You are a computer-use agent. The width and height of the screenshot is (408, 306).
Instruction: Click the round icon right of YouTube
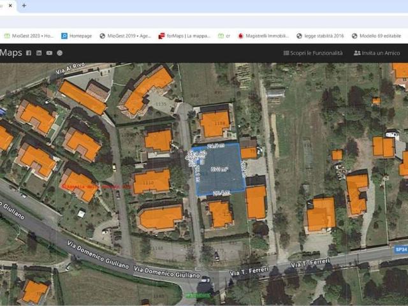[60, 53]
